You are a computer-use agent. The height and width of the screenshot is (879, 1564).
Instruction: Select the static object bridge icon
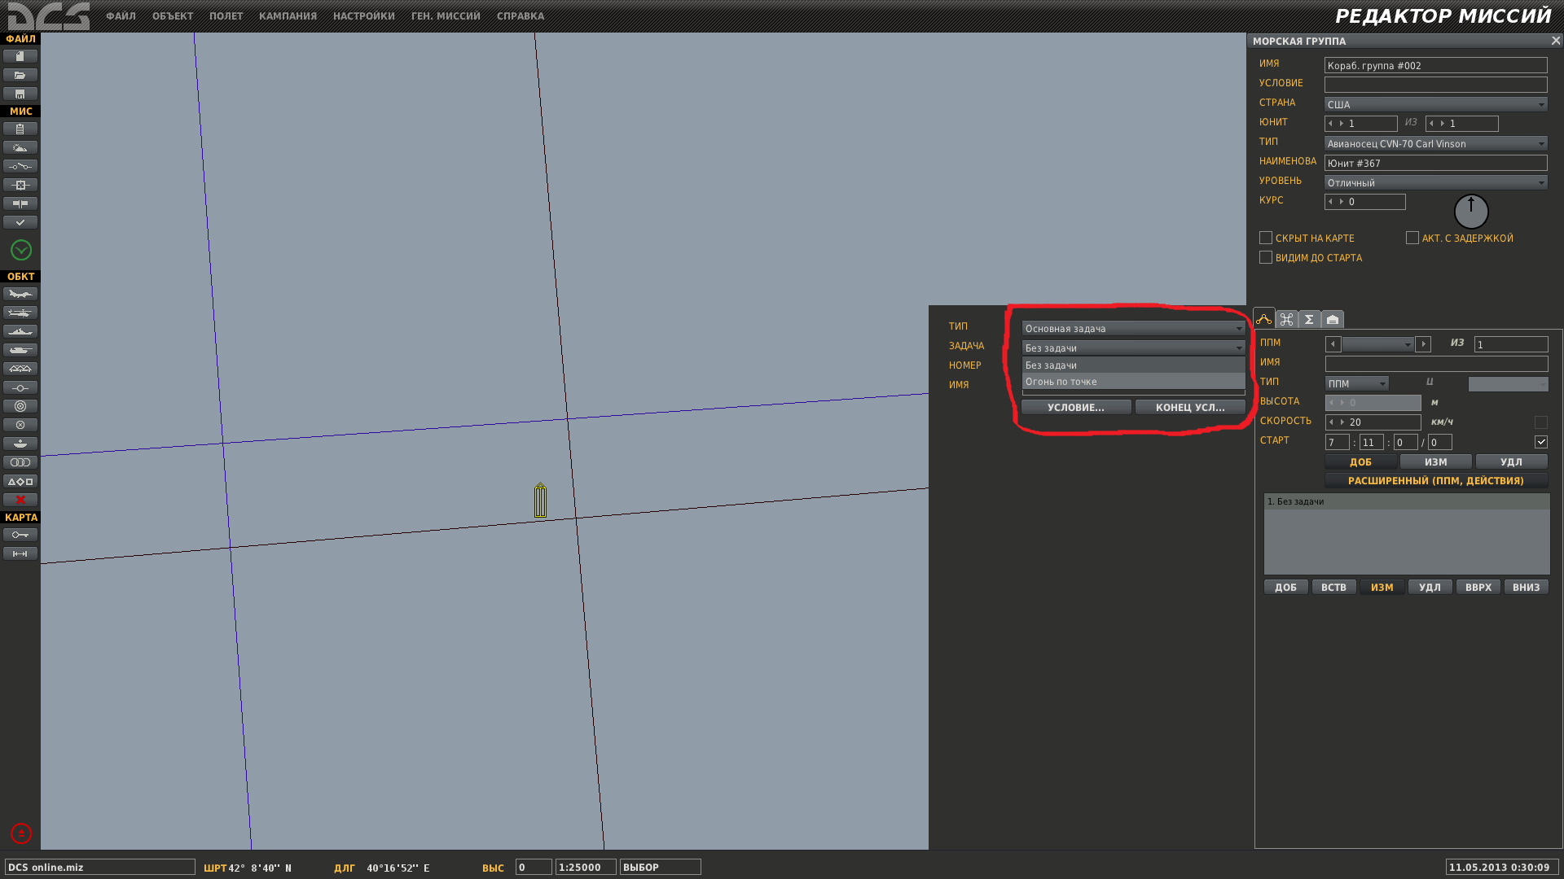click(20, 369)
